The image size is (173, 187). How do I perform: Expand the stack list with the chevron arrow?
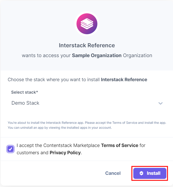[x=161, y=103]
